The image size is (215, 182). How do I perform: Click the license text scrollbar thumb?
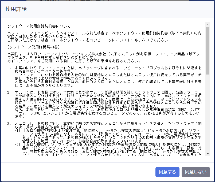[x=208, y=51]
